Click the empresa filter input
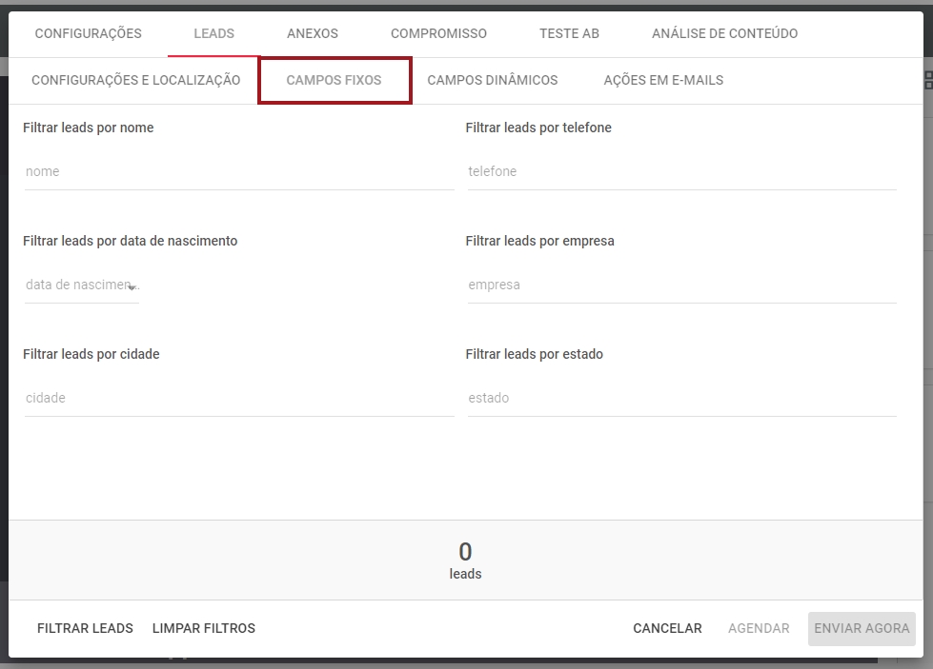 [681, 285]
